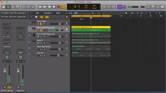This screenshot has width=166, height=93.
Task: Click the In 1-2 input slot
Action: pos(7,37)
